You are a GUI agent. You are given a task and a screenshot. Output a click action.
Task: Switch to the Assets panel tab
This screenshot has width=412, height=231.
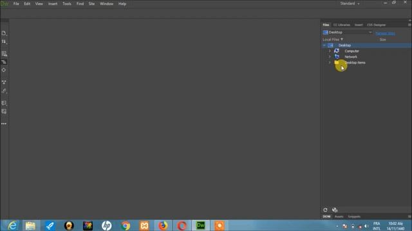coord(339,217)
